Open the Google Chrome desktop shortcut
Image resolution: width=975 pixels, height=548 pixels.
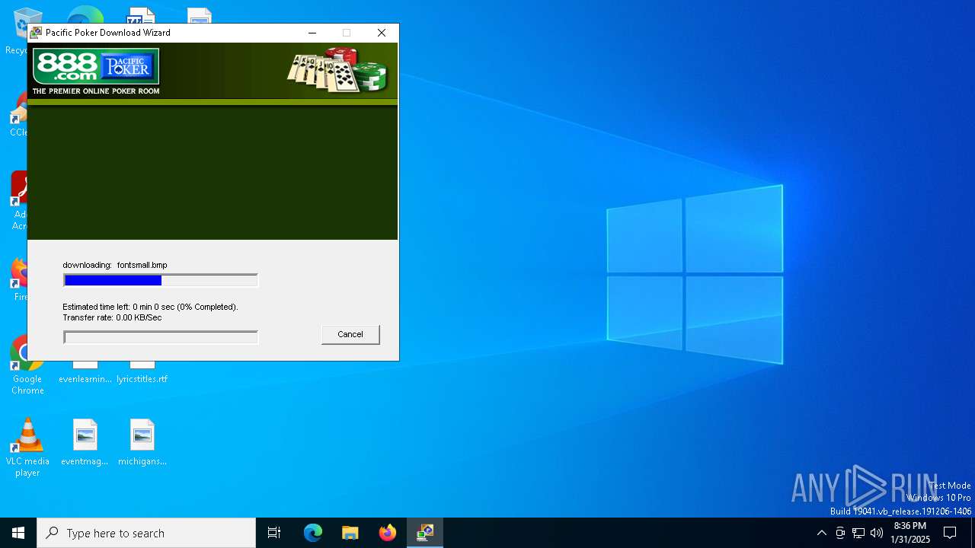click(x=27, y=367)
